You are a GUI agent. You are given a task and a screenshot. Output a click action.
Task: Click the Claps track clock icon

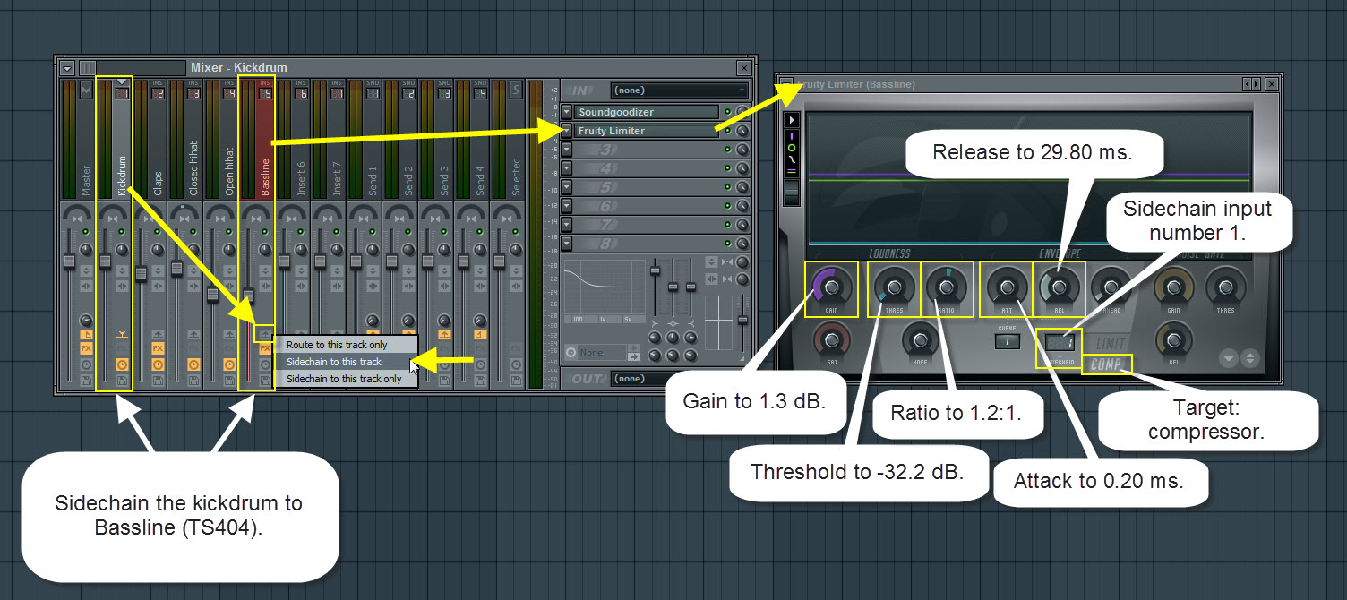(x=158, y=364)
